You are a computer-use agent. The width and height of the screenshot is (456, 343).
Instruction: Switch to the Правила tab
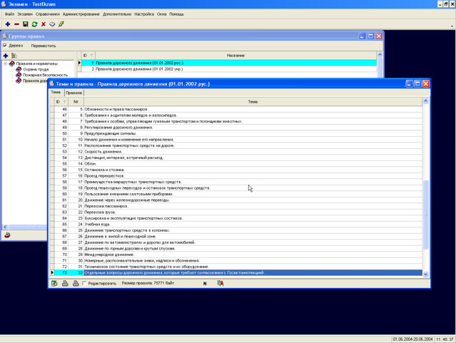74,93
